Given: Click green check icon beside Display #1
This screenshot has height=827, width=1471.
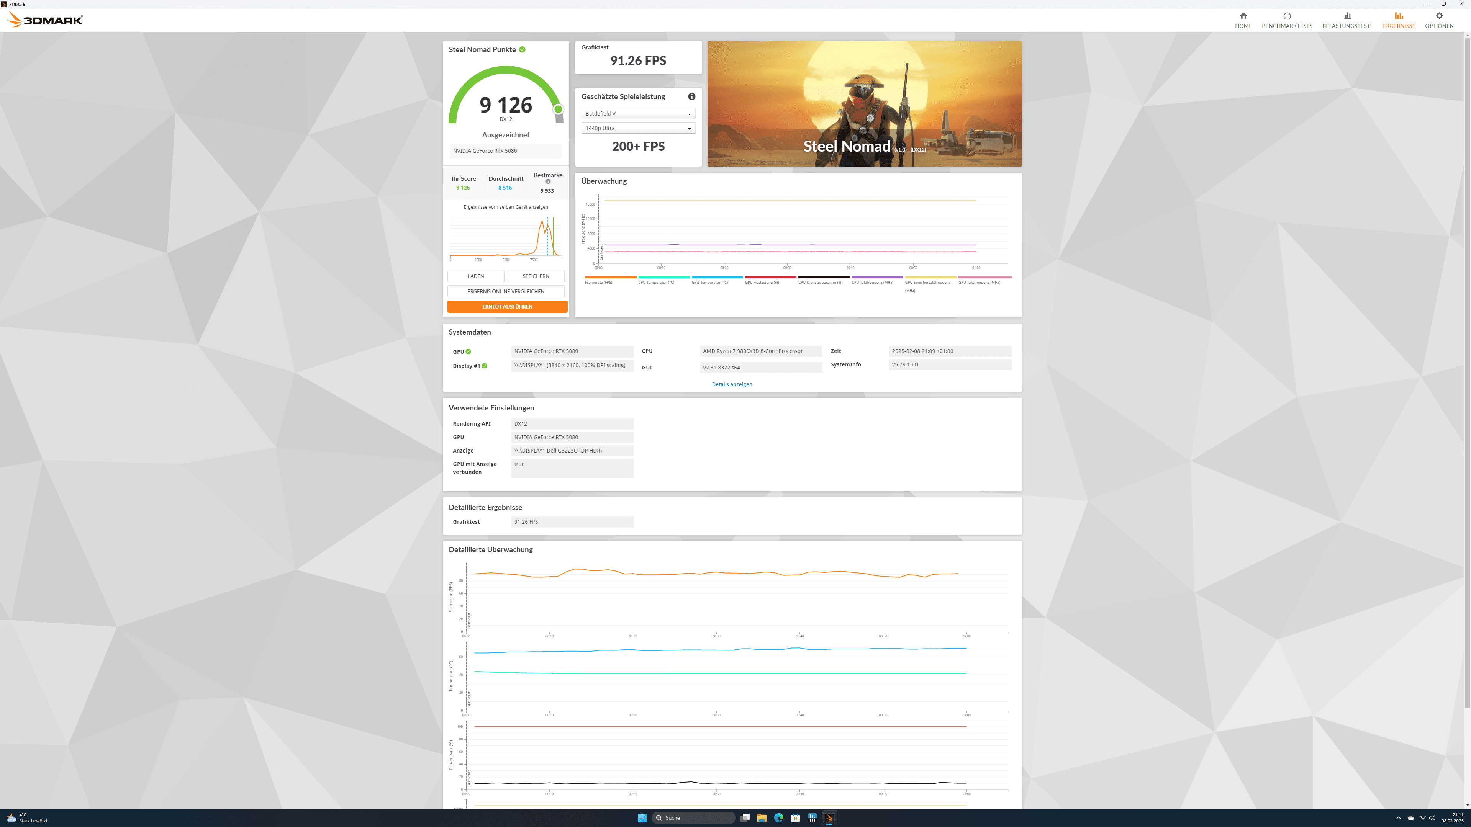Looking at the screenshot, I should [484, 366].
